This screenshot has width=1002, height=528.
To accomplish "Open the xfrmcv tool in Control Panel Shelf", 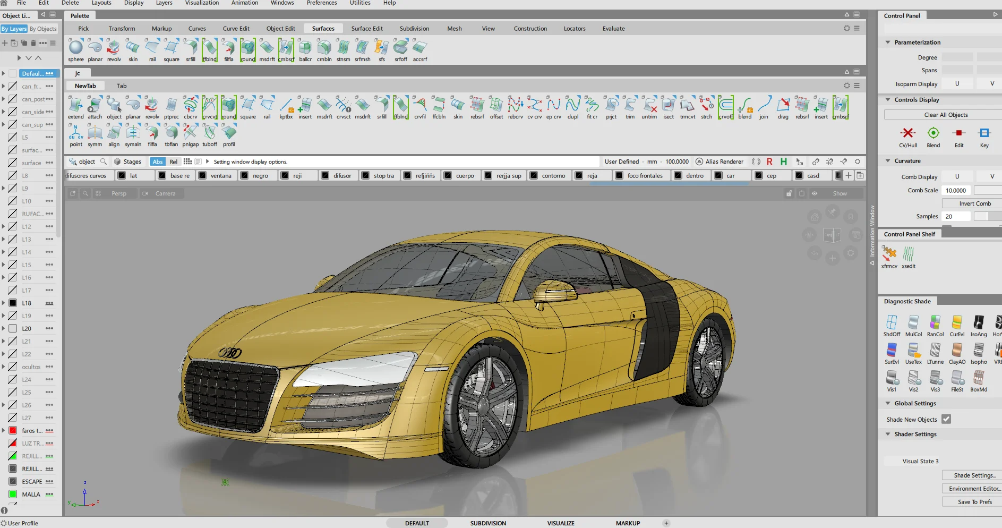I will (889, 257).
